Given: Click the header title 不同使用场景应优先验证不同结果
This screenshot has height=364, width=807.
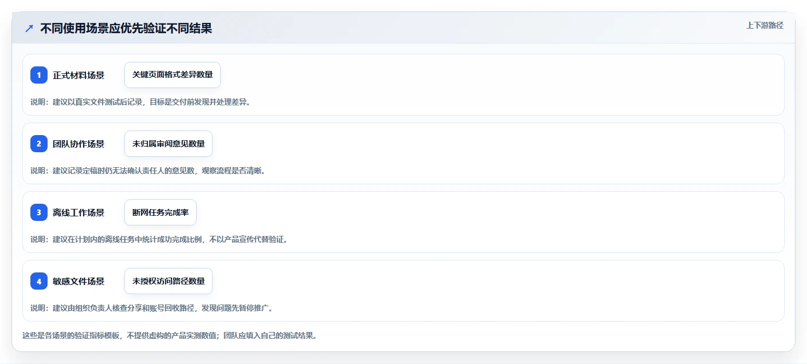Looking at the screenshot, I should pyautogui.click(x=126, y=28).
